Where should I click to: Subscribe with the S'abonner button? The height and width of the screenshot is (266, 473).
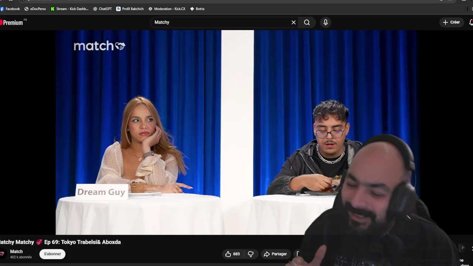pos(52,254)
